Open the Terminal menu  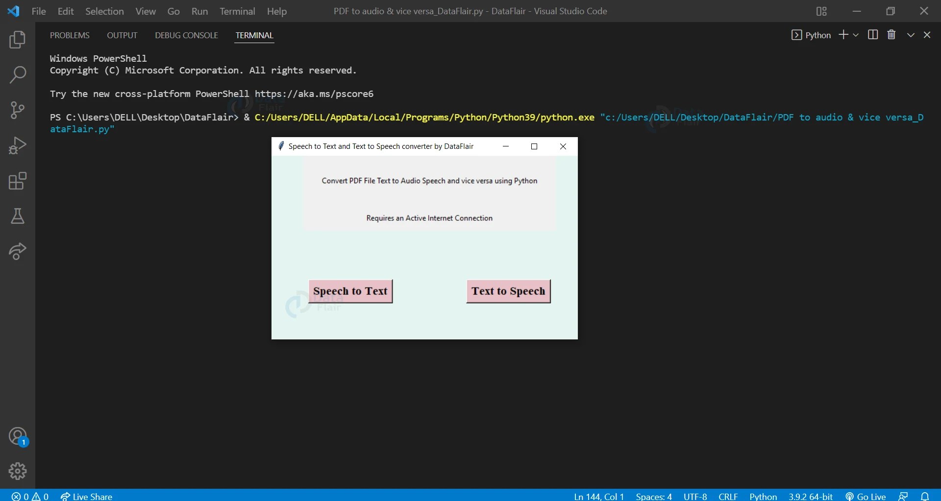coord(238,11)
